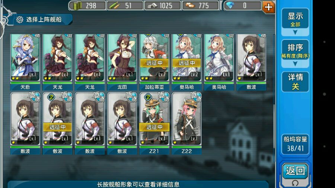Image resolution: width=335 pixels, height=188 pixels.
Task: Toggle the 详情 details switch
Action: [295, 82]
